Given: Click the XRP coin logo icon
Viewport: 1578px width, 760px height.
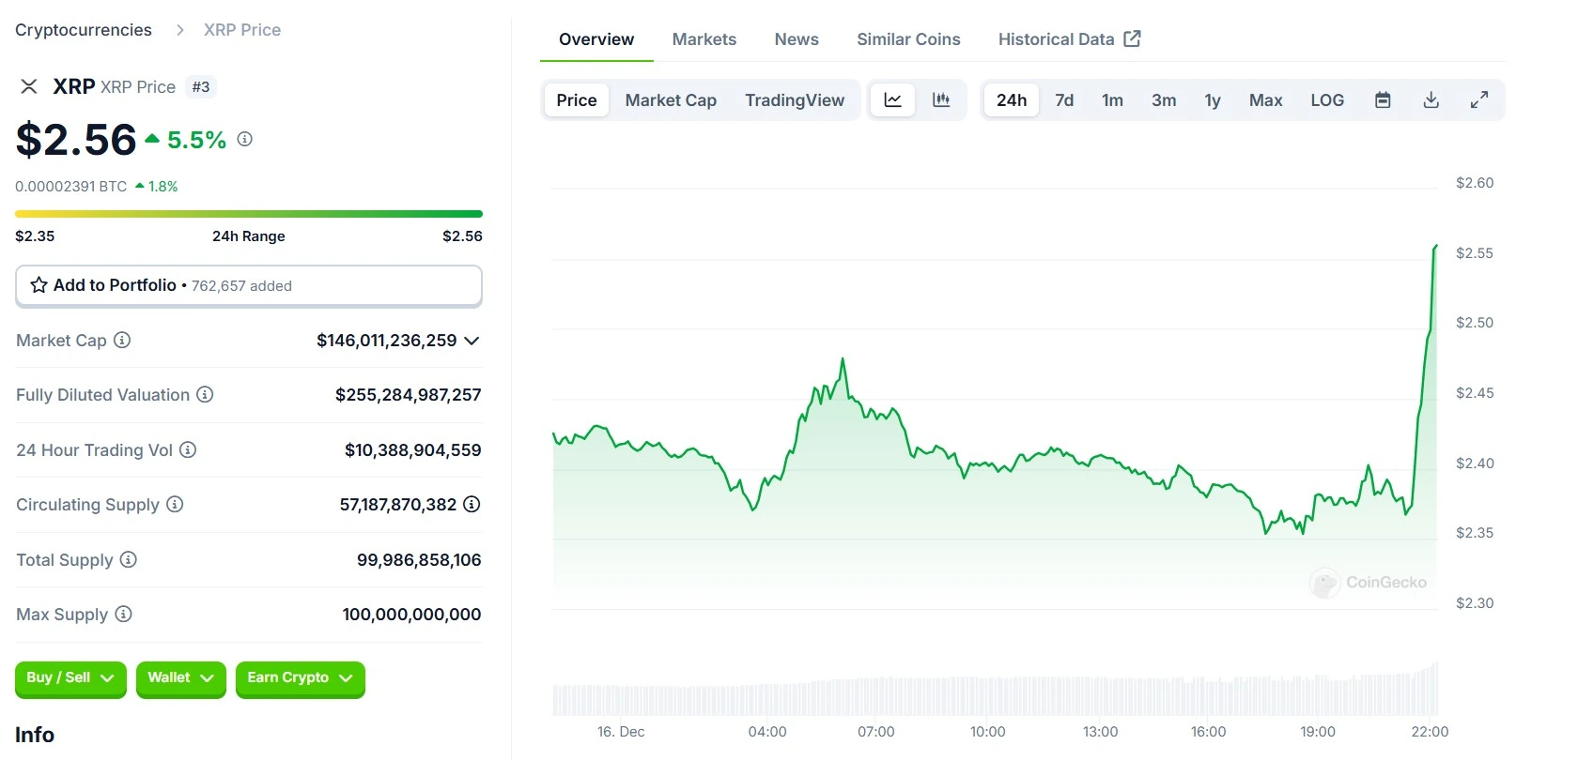Looking at the screenshot, I should [x=29, y=86].
